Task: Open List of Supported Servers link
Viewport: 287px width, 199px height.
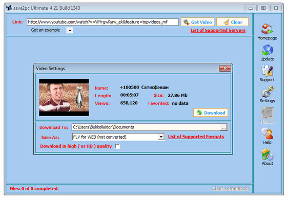Action: point(218,30)
